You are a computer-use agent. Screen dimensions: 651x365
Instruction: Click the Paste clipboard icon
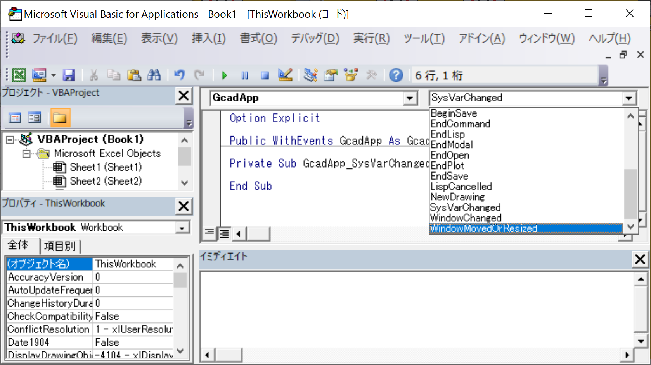pyautogui.click(x=134, y=75)
